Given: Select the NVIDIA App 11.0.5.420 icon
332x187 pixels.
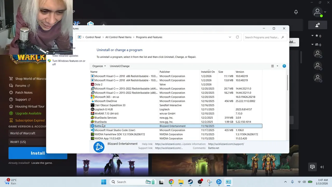Looking at the screenshot, I should click(x=92, y=138).
